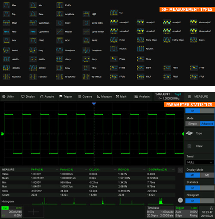
Task: Select the Rising Edges measurement icon
Action: 141,40
